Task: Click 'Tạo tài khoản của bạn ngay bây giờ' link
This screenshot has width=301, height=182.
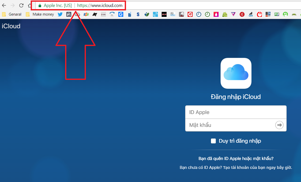Action: [x=257, y=168]
